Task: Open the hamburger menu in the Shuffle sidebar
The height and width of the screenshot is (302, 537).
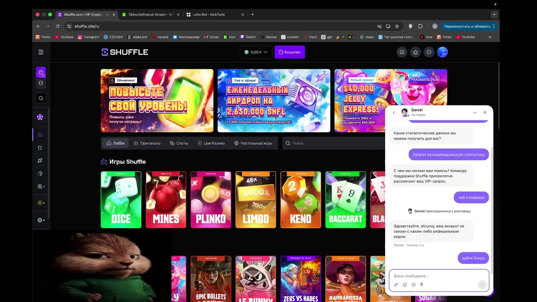Action: click(41, 52)
